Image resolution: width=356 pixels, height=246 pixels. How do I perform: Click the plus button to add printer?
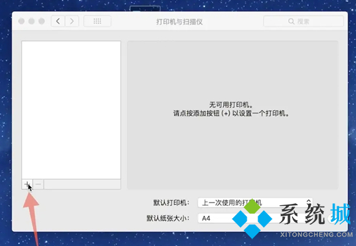click(x=27, y=184)
